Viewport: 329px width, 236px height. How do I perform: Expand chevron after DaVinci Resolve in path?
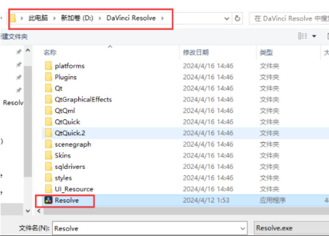point(162,19)
